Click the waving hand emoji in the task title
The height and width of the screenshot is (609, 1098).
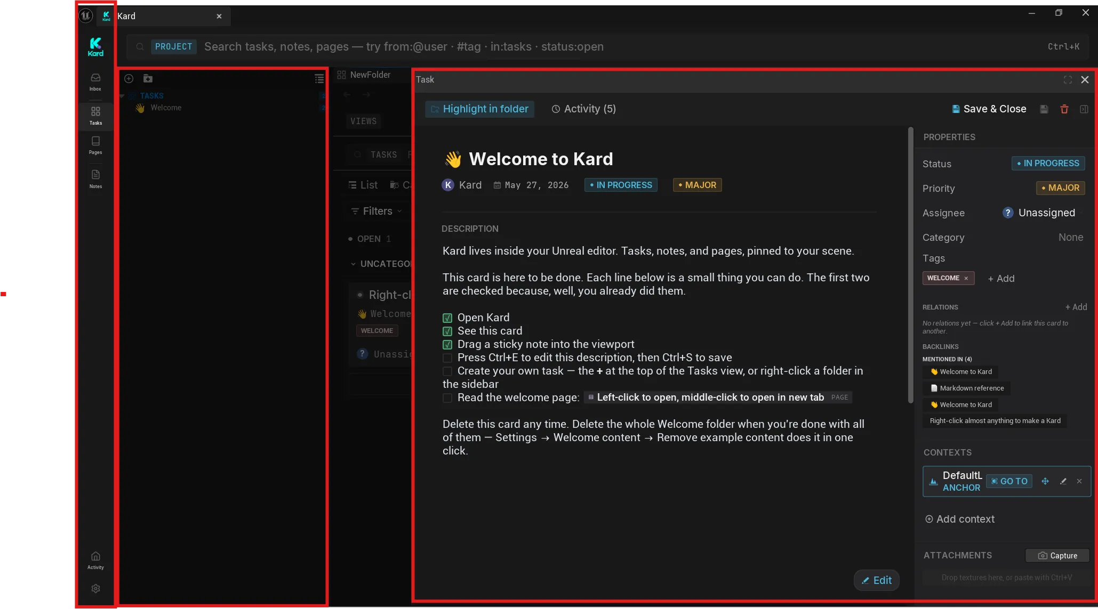453,159
